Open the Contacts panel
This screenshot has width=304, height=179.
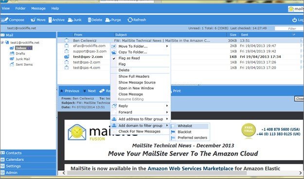pos(28,153)
